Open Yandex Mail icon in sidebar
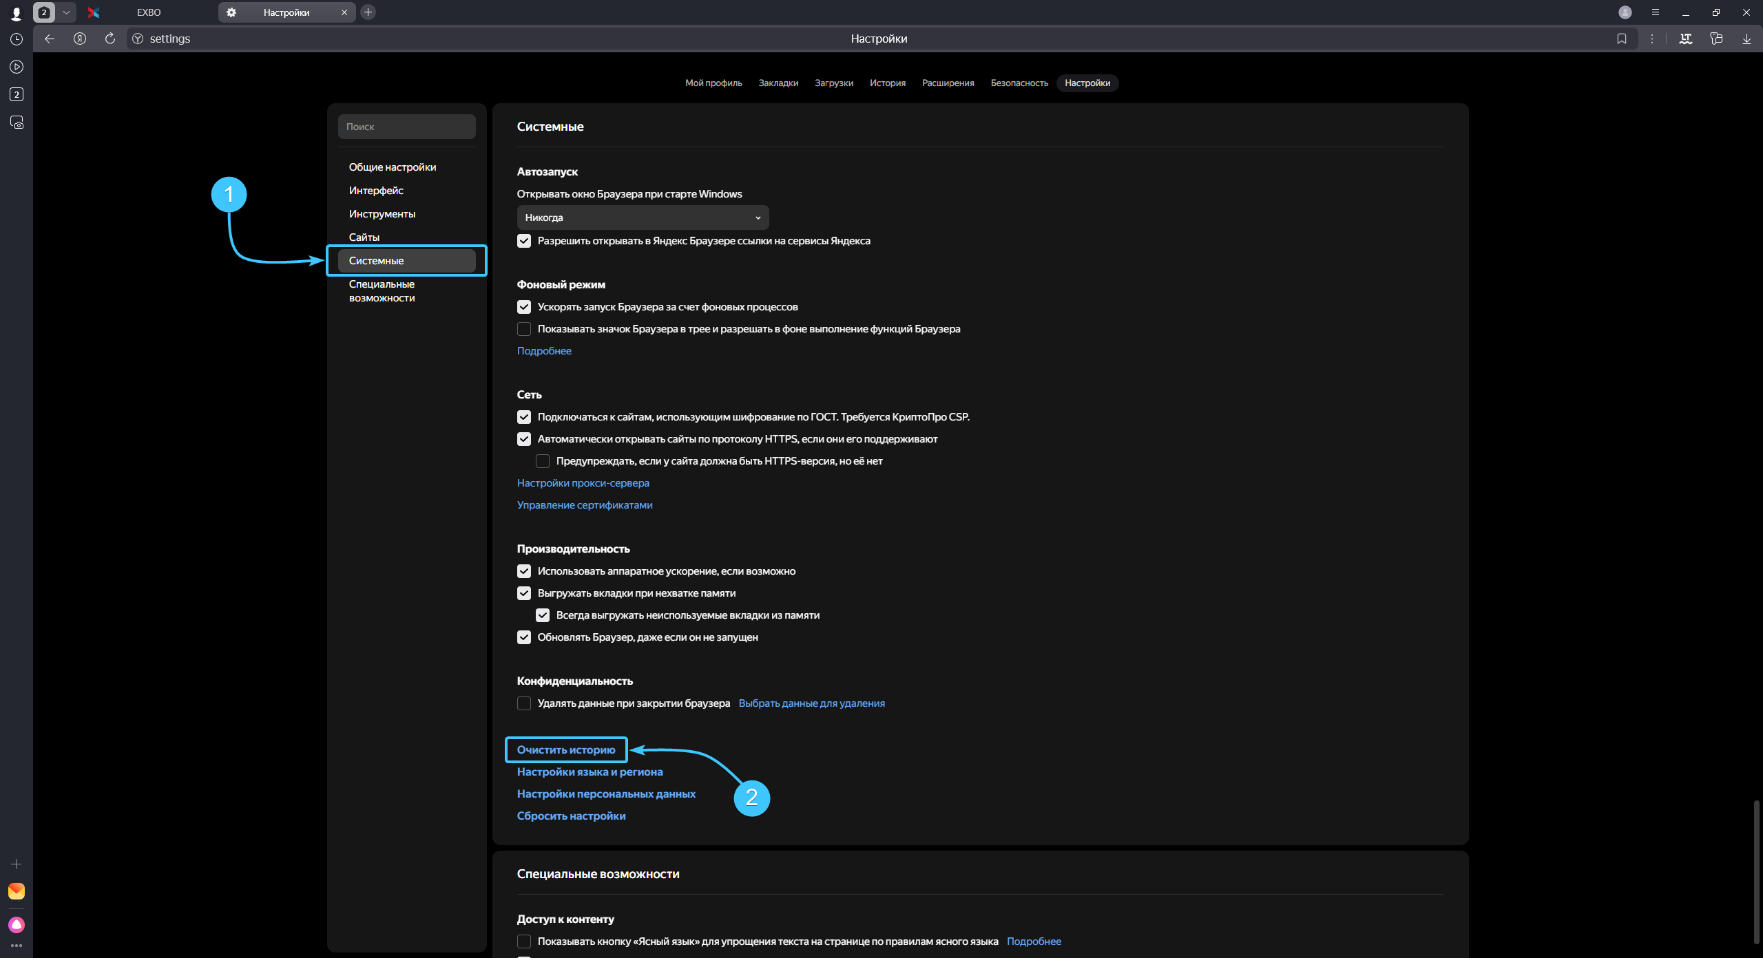This screenshot has width=1763, height=958. (17, 891)
